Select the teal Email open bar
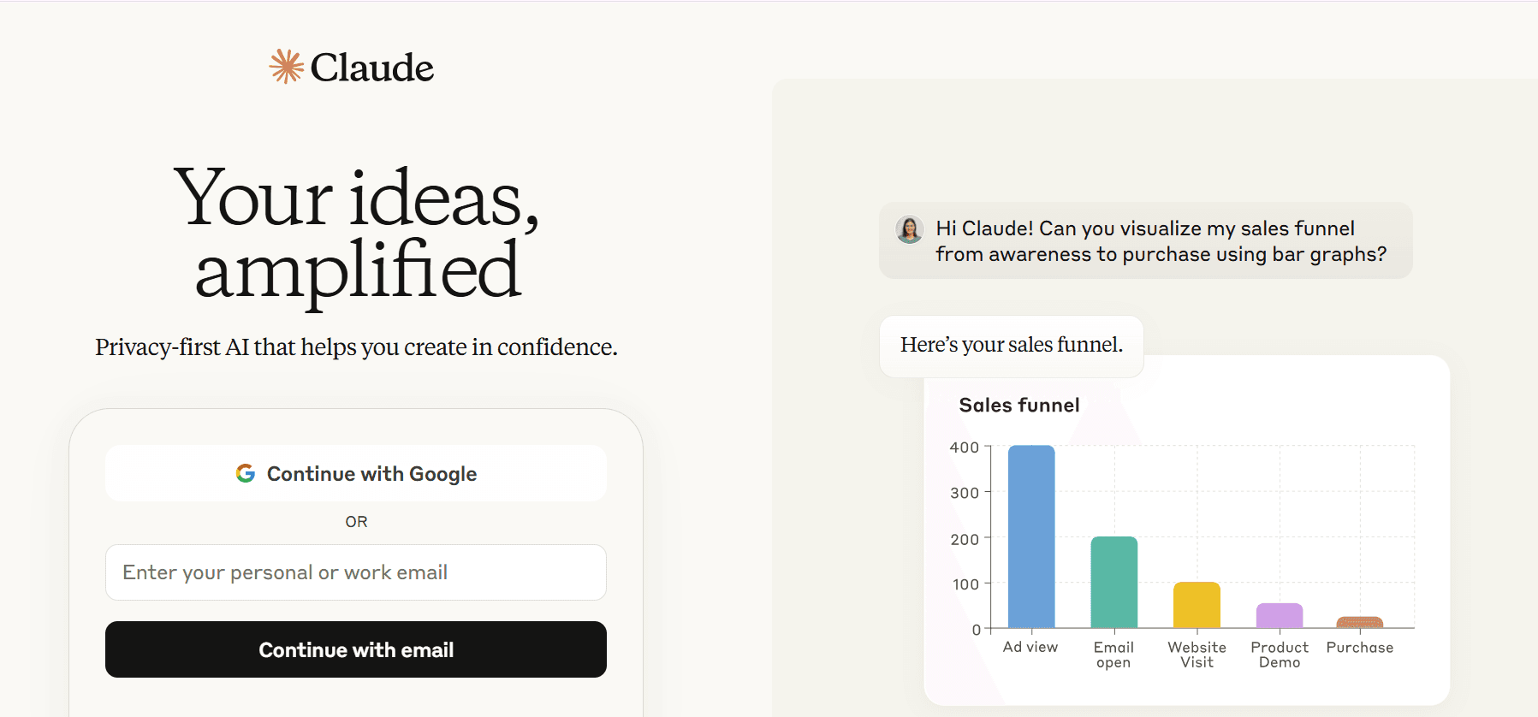The image size is (1538, 717). click(1114, 582)
